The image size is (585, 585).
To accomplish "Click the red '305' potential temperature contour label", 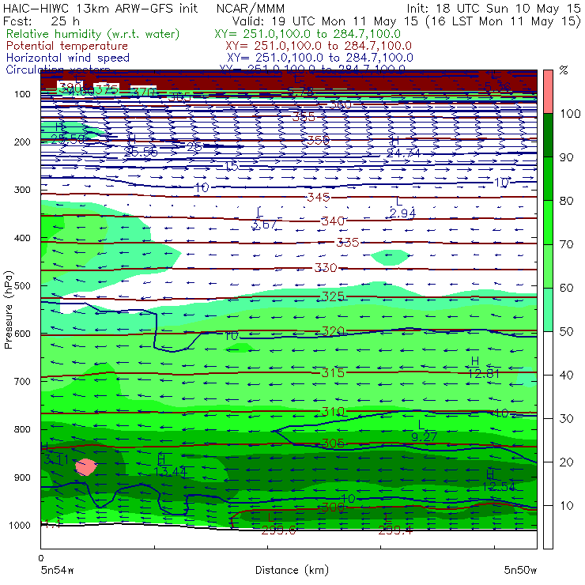I will (333, 443).
